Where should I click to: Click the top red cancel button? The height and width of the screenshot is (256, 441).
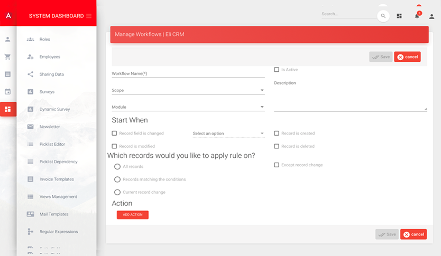point(407,57)
